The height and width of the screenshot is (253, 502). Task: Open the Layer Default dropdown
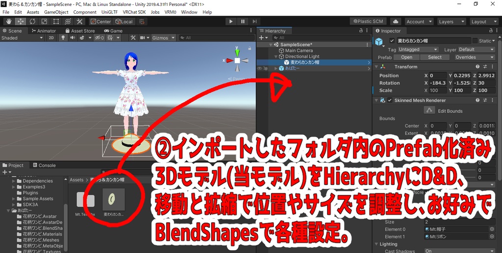[477, 50]
